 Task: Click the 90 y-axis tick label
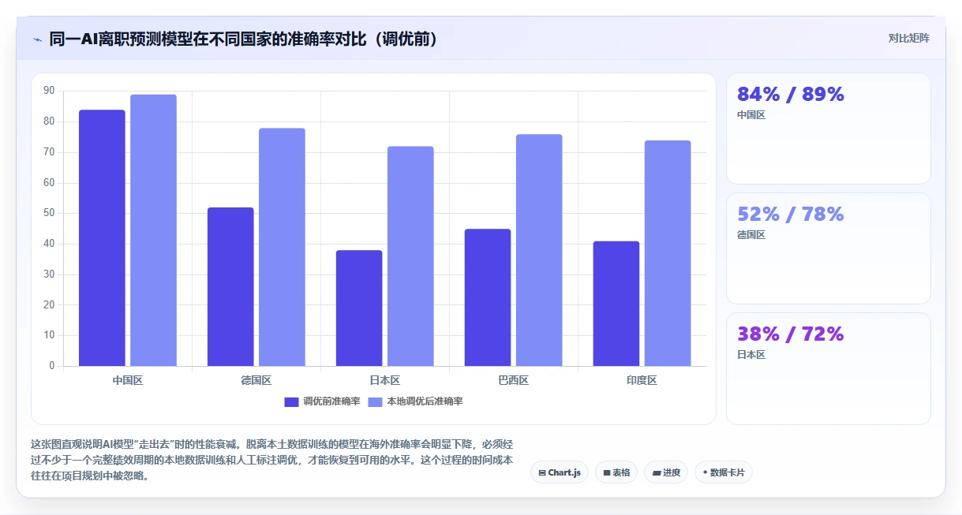pyautogui.click(x=50, y=91)
